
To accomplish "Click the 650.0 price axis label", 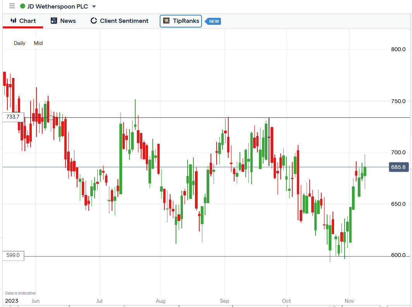I will [x=398, y=204].
